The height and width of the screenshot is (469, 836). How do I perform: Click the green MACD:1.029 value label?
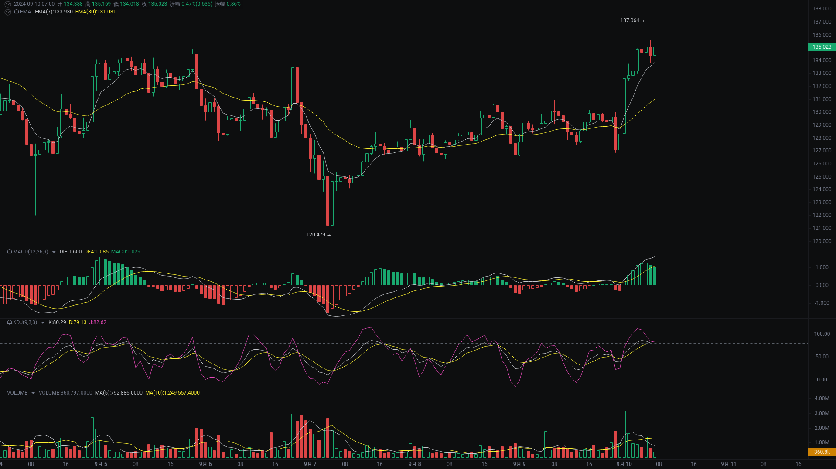pos(126,251)
